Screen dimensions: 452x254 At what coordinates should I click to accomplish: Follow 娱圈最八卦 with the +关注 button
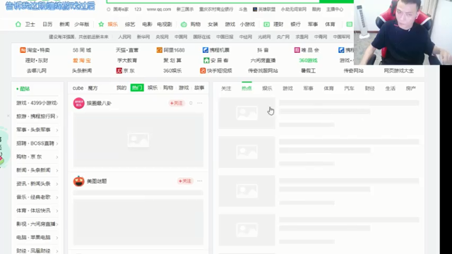(x=177, y=103)
